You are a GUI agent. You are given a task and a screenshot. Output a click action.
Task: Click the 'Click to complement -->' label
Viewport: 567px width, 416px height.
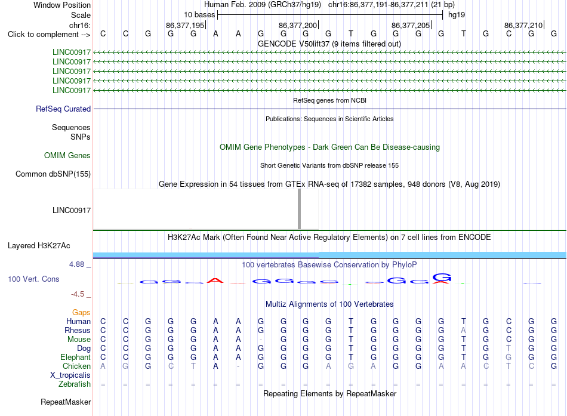tap(49, 35)
